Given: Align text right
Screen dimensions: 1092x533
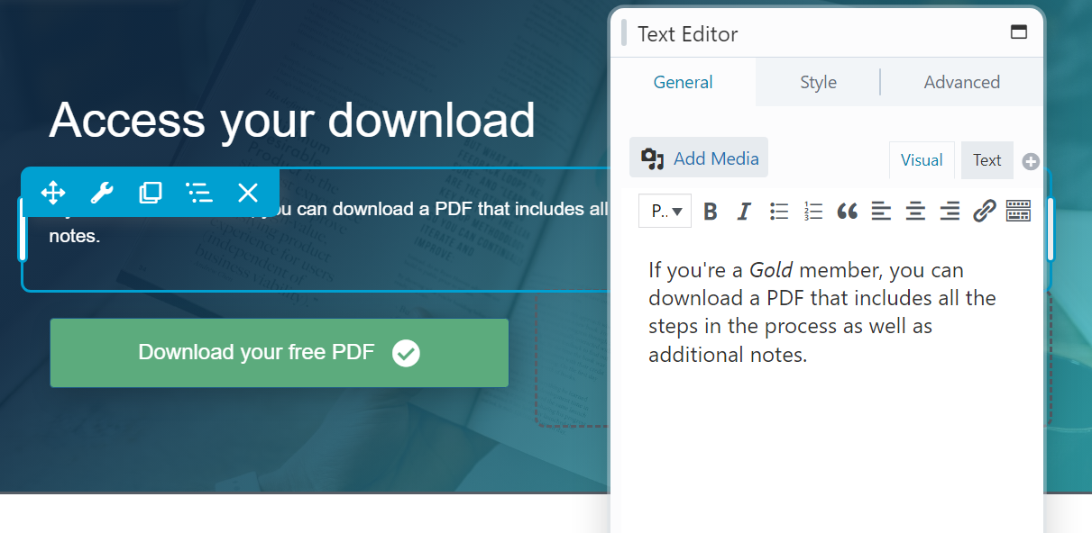Looking at the screenshot, I should pos(950,212).
